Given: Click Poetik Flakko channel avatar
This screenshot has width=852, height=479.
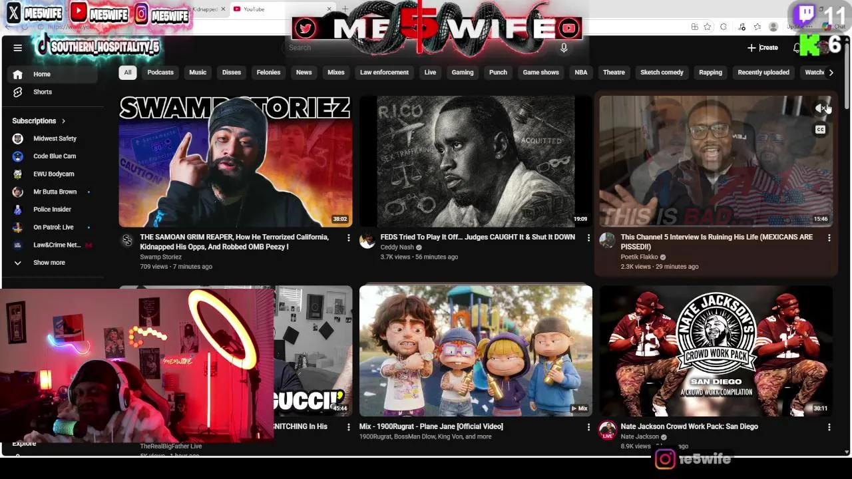Looking at the screenshot, I should tap(607, 241).
